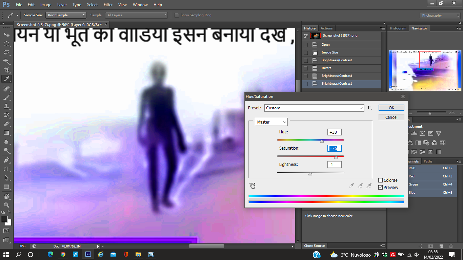
Task: Uncheck the Preview checkbox
Action: click(x=381, y=188)
